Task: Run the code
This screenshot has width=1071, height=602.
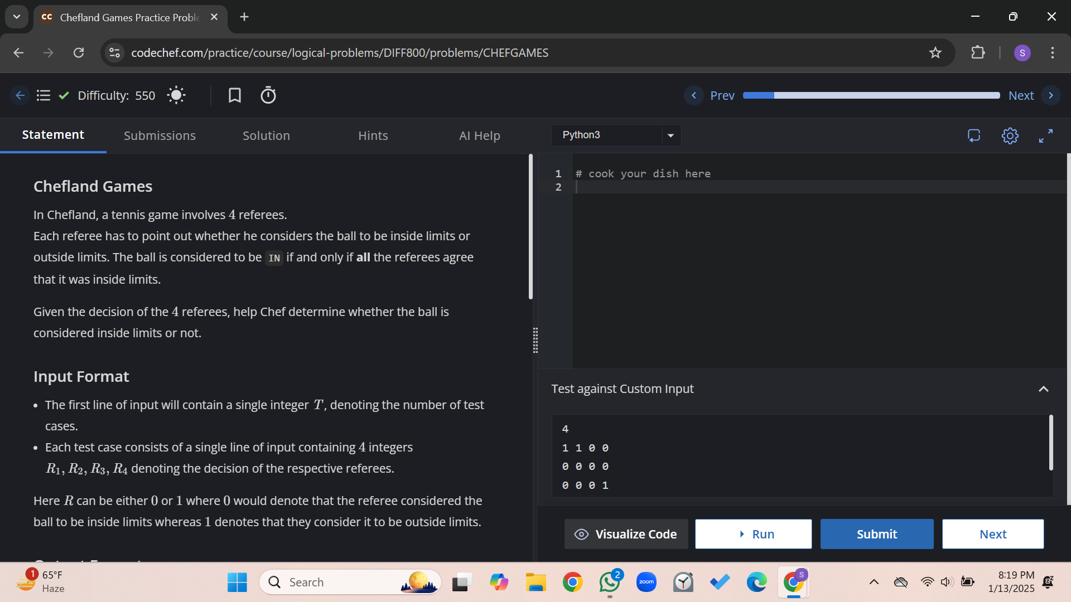Action: click(x=753, y=533)
